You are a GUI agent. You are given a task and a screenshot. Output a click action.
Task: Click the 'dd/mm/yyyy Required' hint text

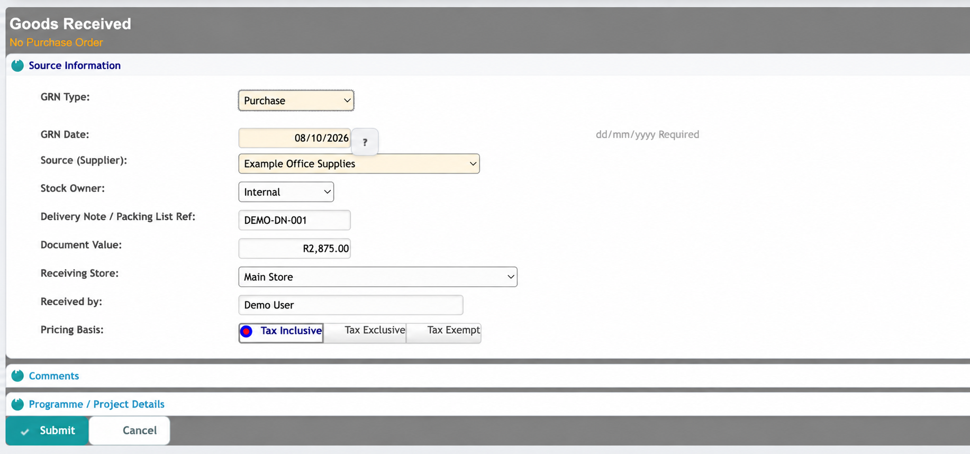647,134
